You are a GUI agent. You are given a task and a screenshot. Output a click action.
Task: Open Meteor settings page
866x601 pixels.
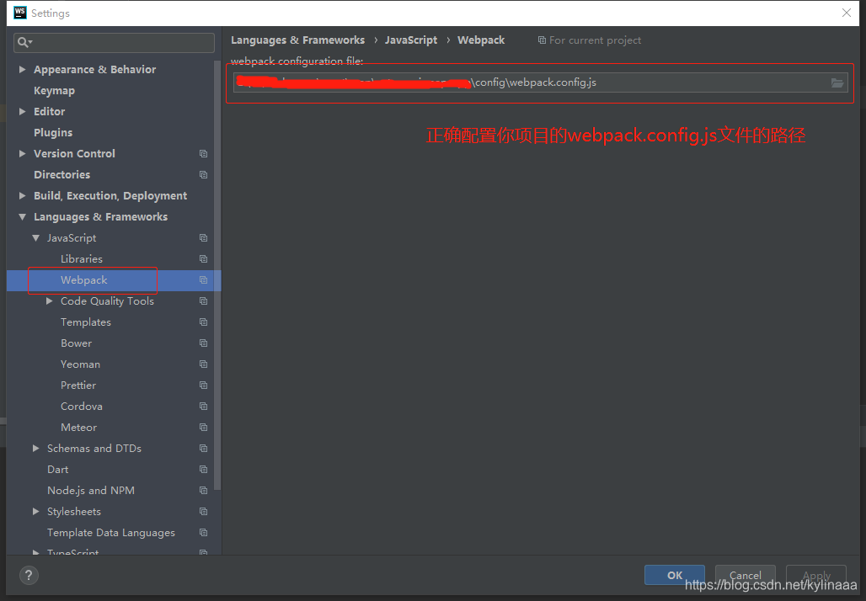pyautogui.click(x=79, y=427)
